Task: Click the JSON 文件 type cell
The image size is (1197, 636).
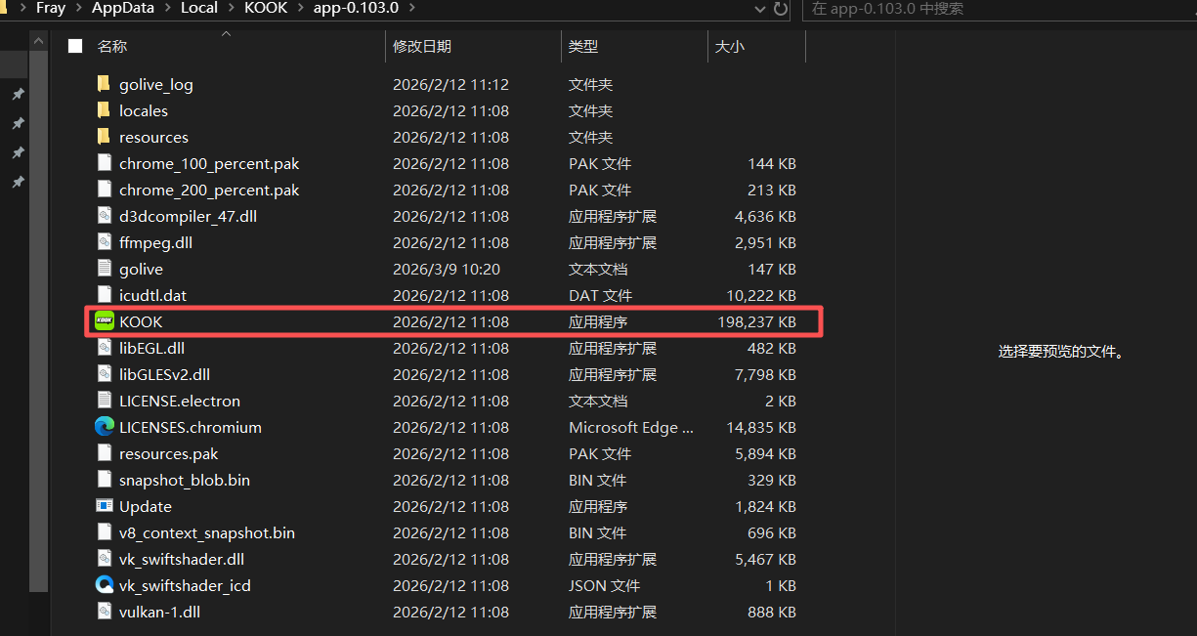Action: 604,585
